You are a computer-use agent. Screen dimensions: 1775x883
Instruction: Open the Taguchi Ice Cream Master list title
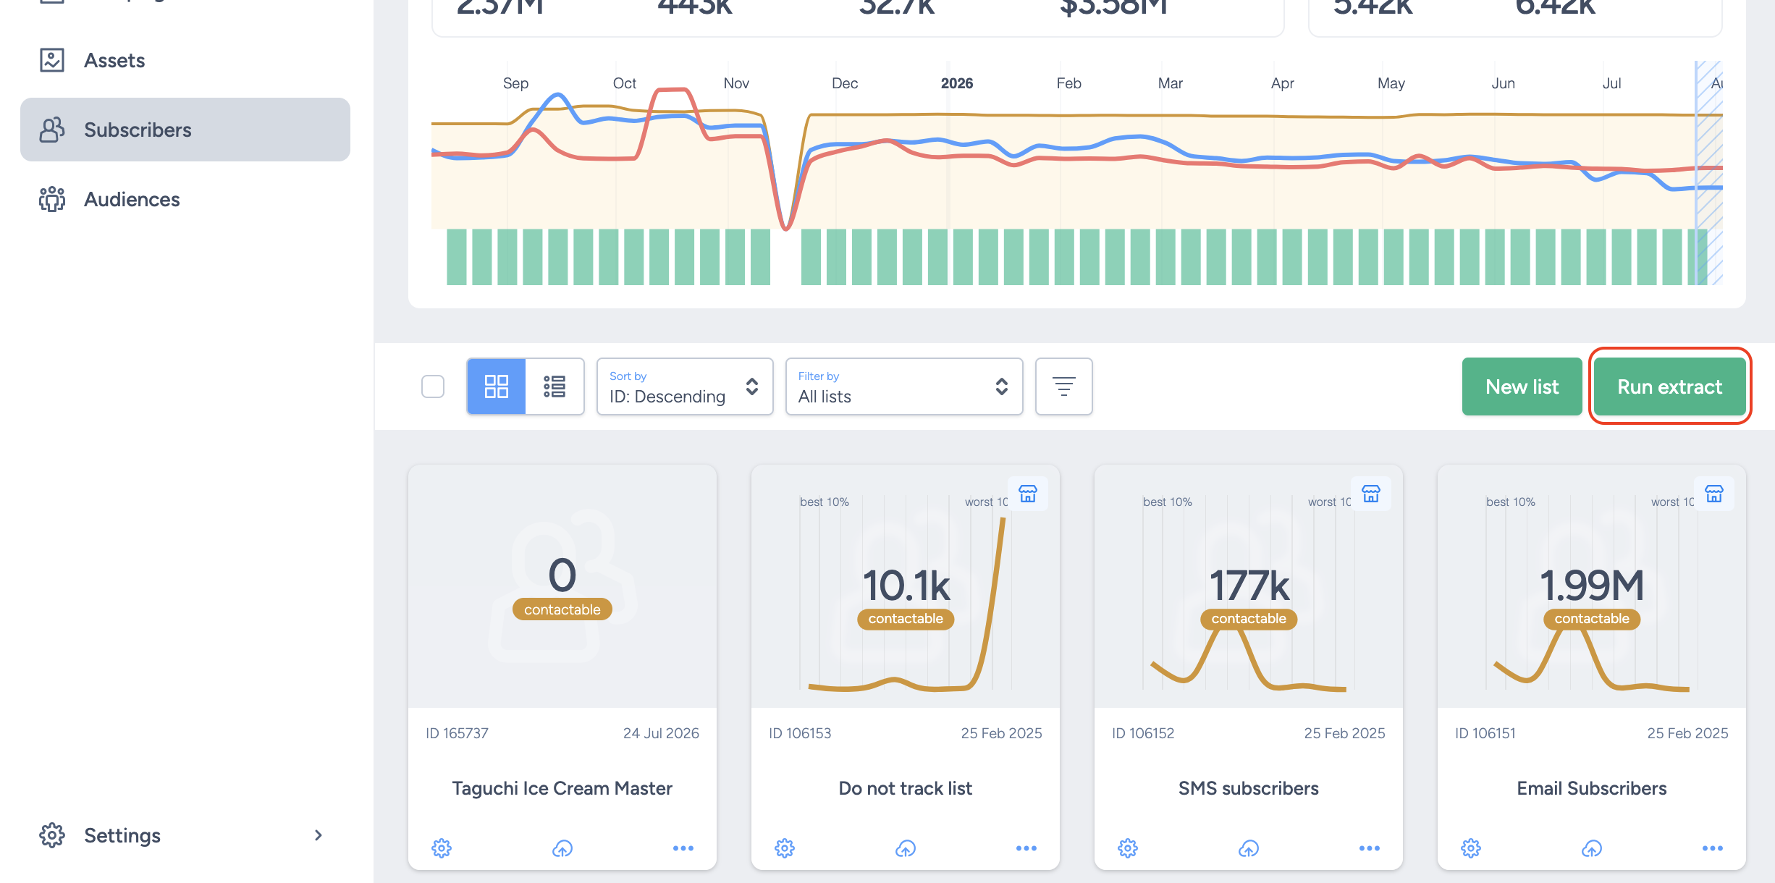[x=562, y=788]
